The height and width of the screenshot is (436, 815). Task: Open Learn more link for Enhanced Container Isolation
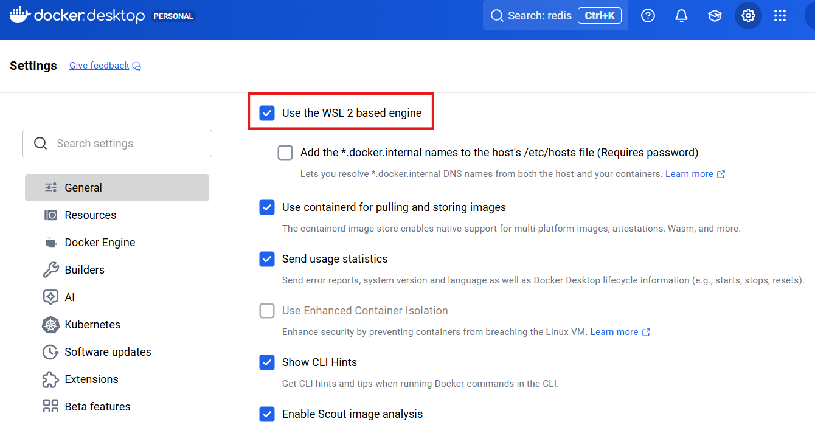point(614,332)
